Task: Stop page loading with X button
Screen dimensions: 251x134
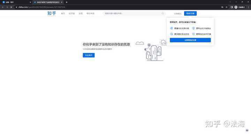Action: point(11,7)
